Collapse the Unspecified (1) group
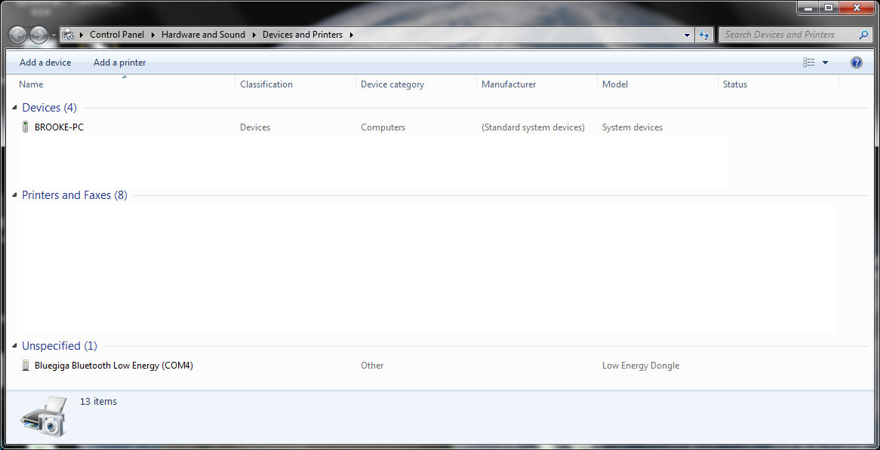This screenshot has width=880, height=450. point(15,346)
